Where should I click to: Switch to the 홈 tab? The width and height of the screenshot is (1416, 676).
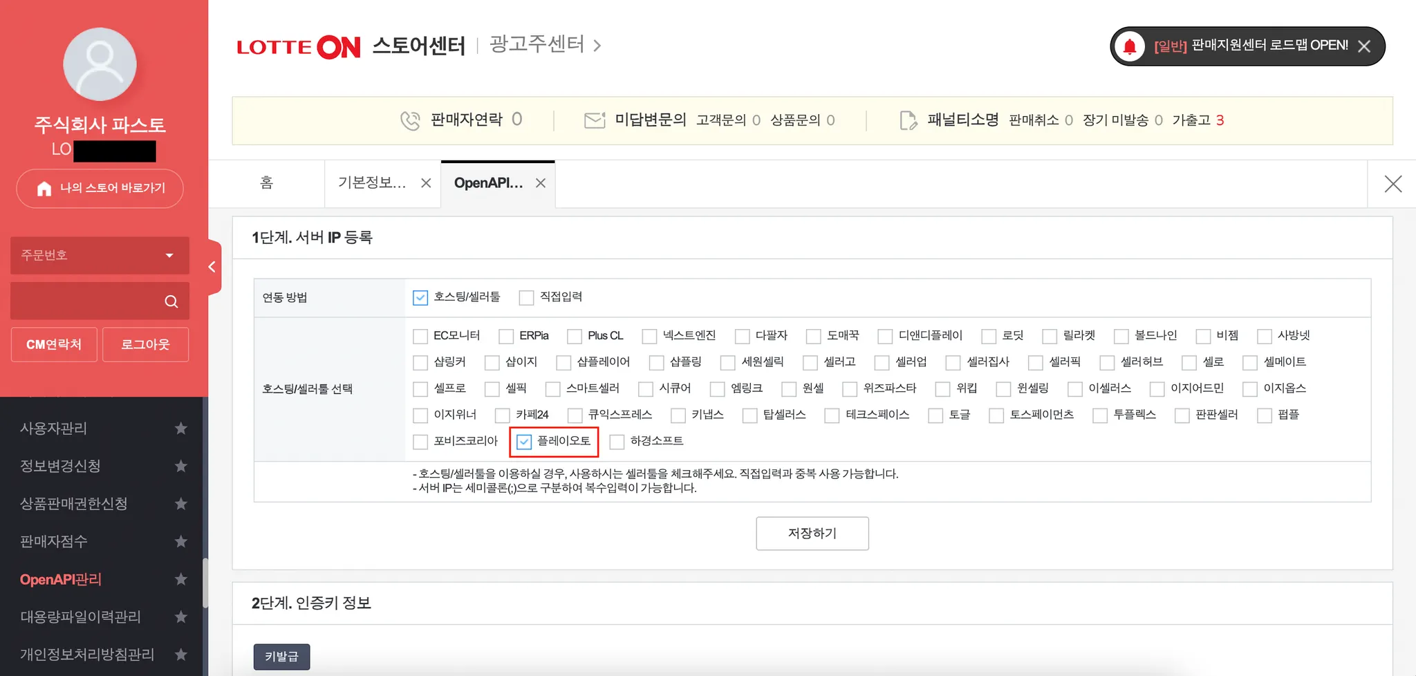pos(267,183)
